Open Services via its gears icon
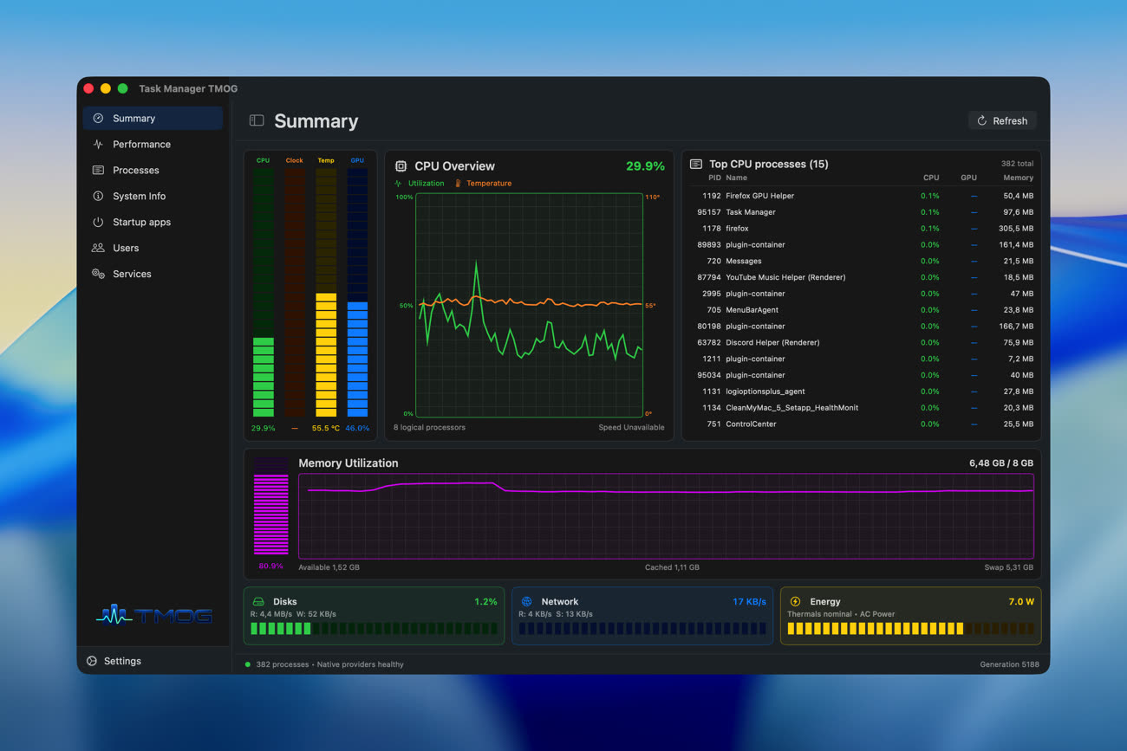 pos(98,274)
